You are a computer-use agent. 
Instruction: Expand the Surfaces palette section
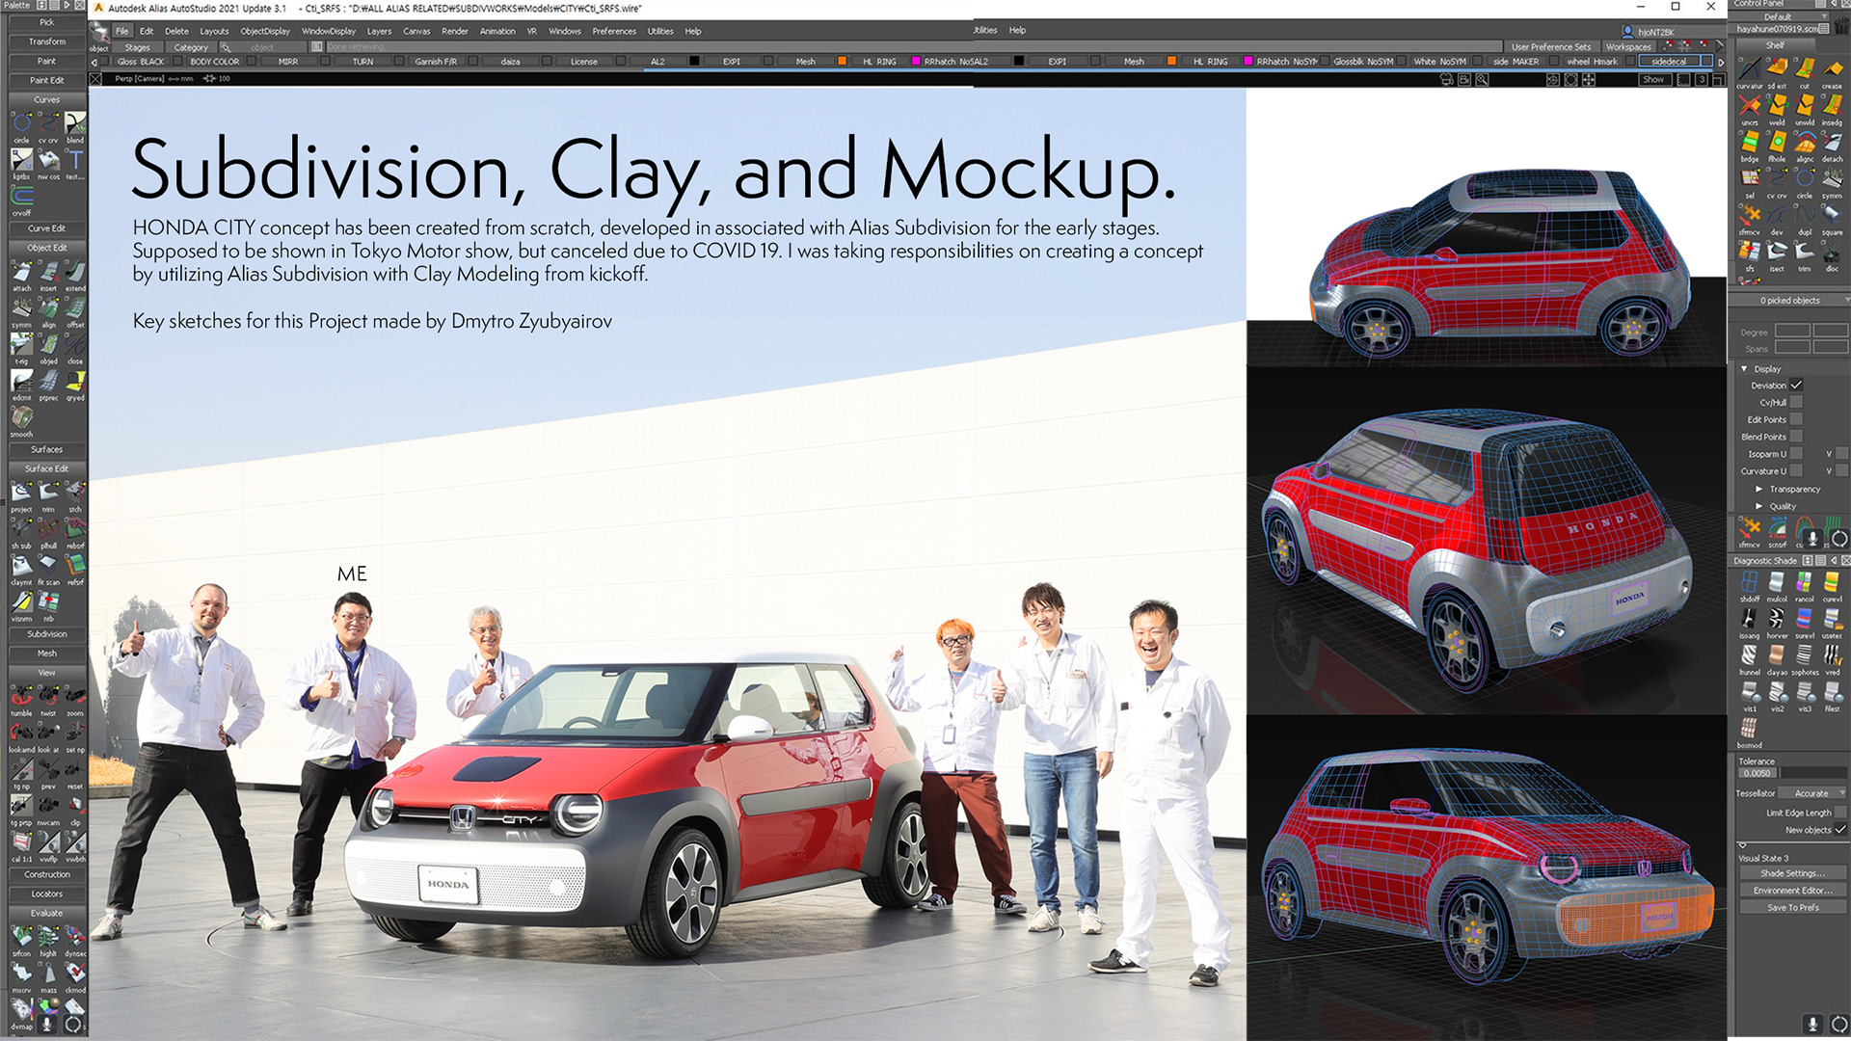46,450
